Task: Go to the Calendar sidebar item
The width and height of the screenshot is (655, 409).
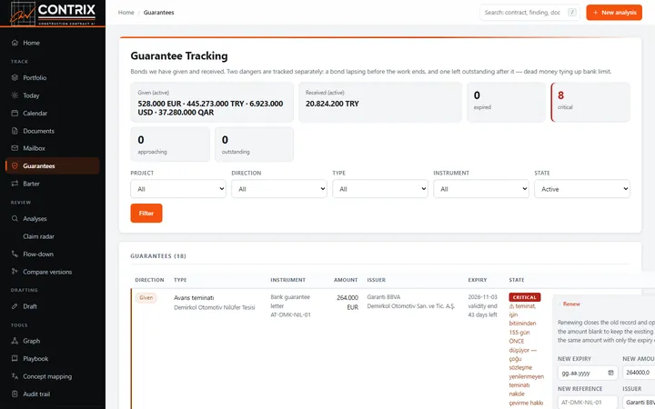Action: pyautogui.click(x=53, y=113)
